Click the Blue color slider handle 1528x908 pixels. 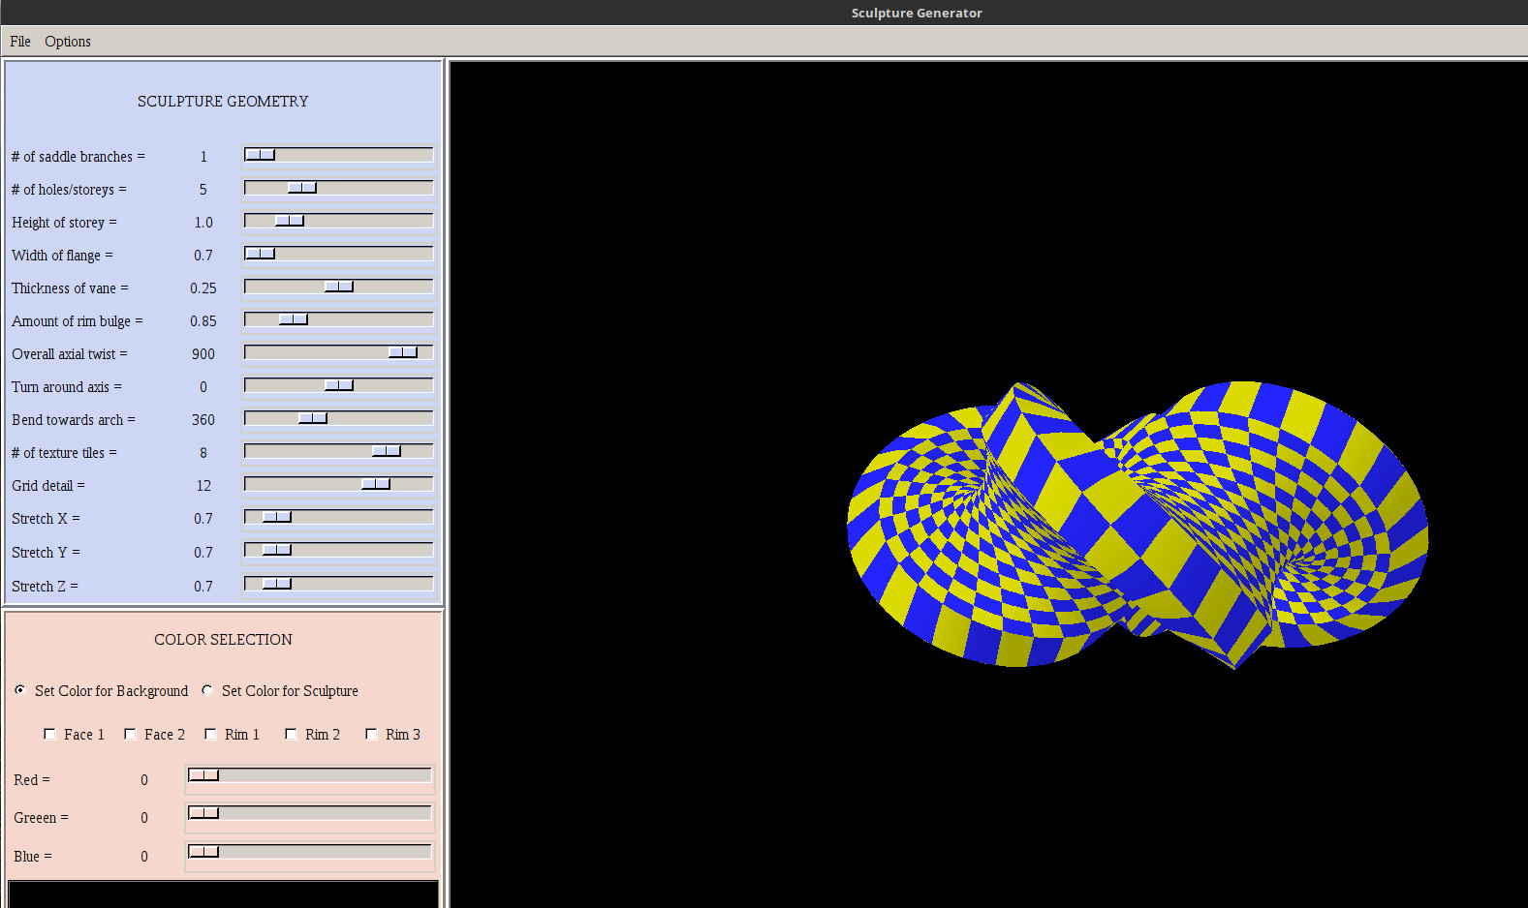pyautogui.click(x=203, y=852)
